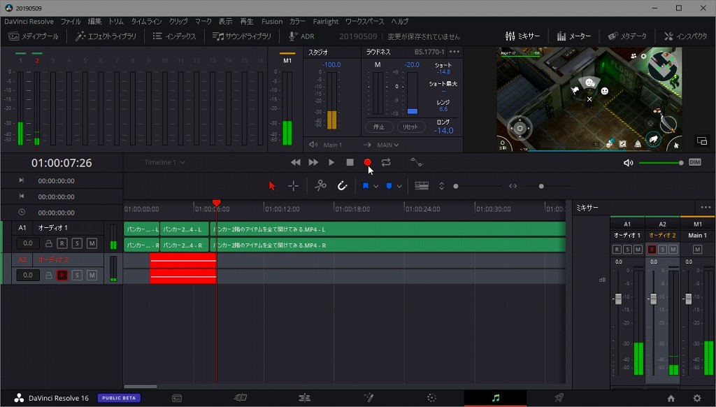Screen dimensions: 716x407
Task: Disarm record on track A2 header
Action: (62, 276)
